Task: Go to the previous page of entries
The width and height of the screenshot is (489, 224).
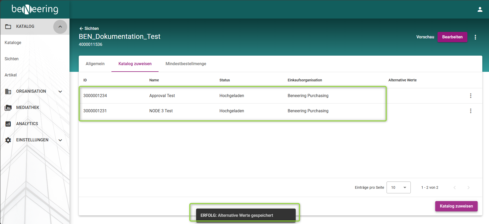Action: click(x=455, y=187)
